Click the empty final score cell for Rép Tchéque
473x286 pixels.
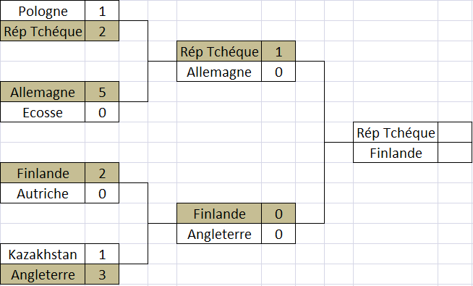point(455,133)
